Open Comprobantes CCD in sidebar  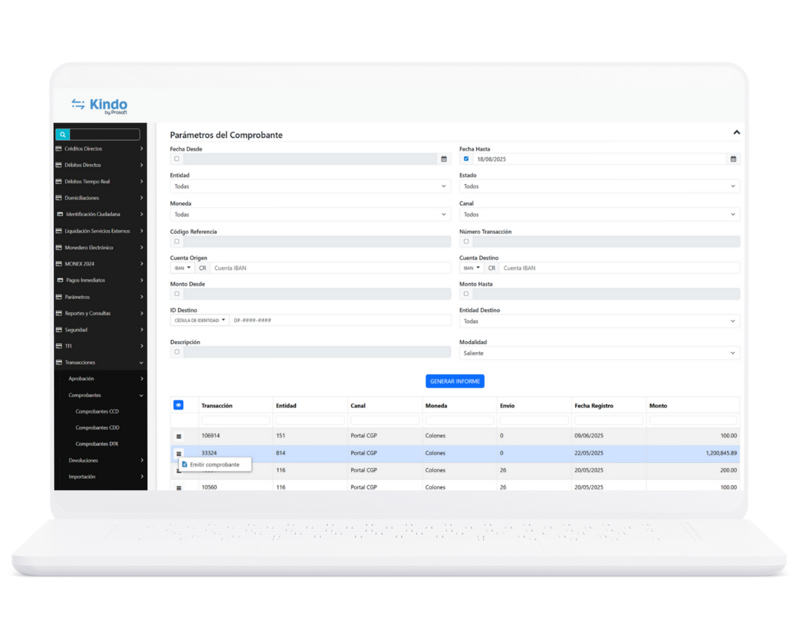97,412
